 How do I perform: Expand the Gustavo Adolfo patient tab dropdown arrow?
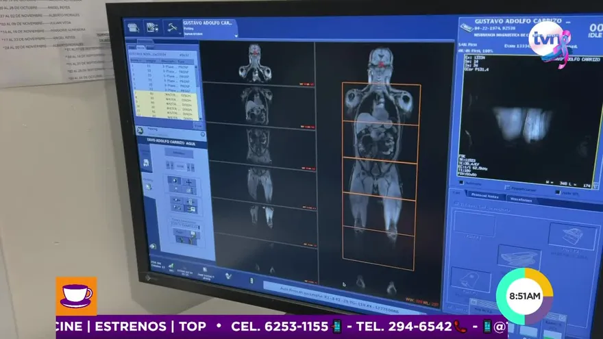(x=236, y=36)
